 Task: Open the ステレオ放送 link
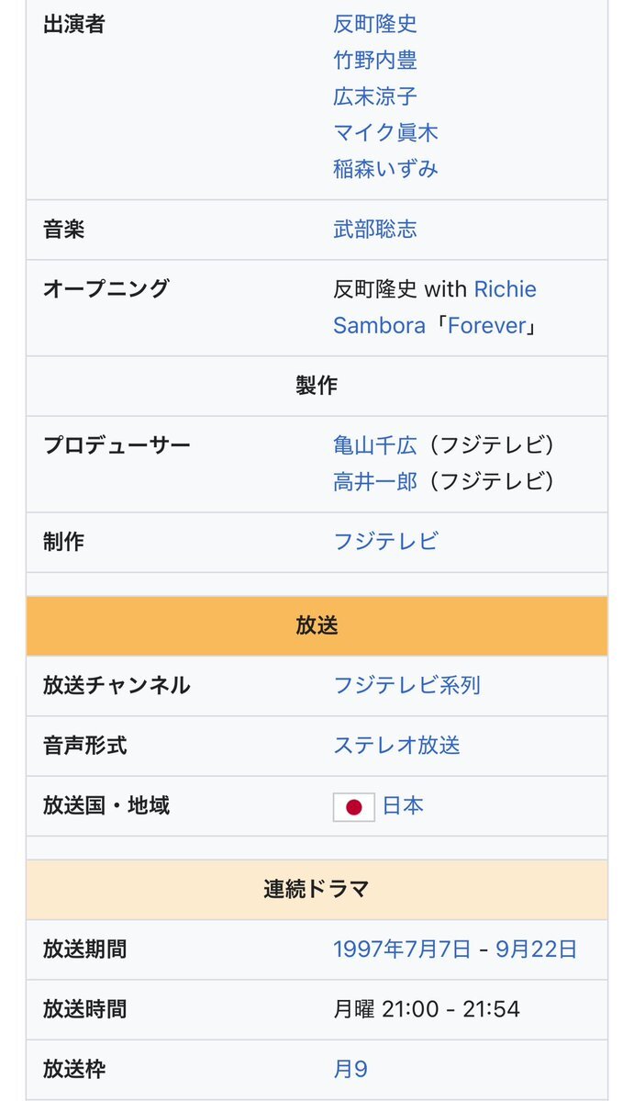(396, 746)
